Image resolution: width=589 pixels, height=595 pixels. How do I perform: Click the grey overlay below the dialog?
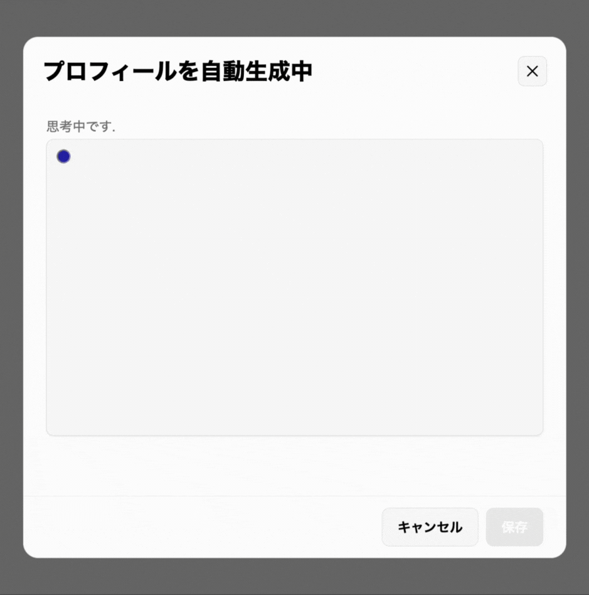(x=294, y=577)
